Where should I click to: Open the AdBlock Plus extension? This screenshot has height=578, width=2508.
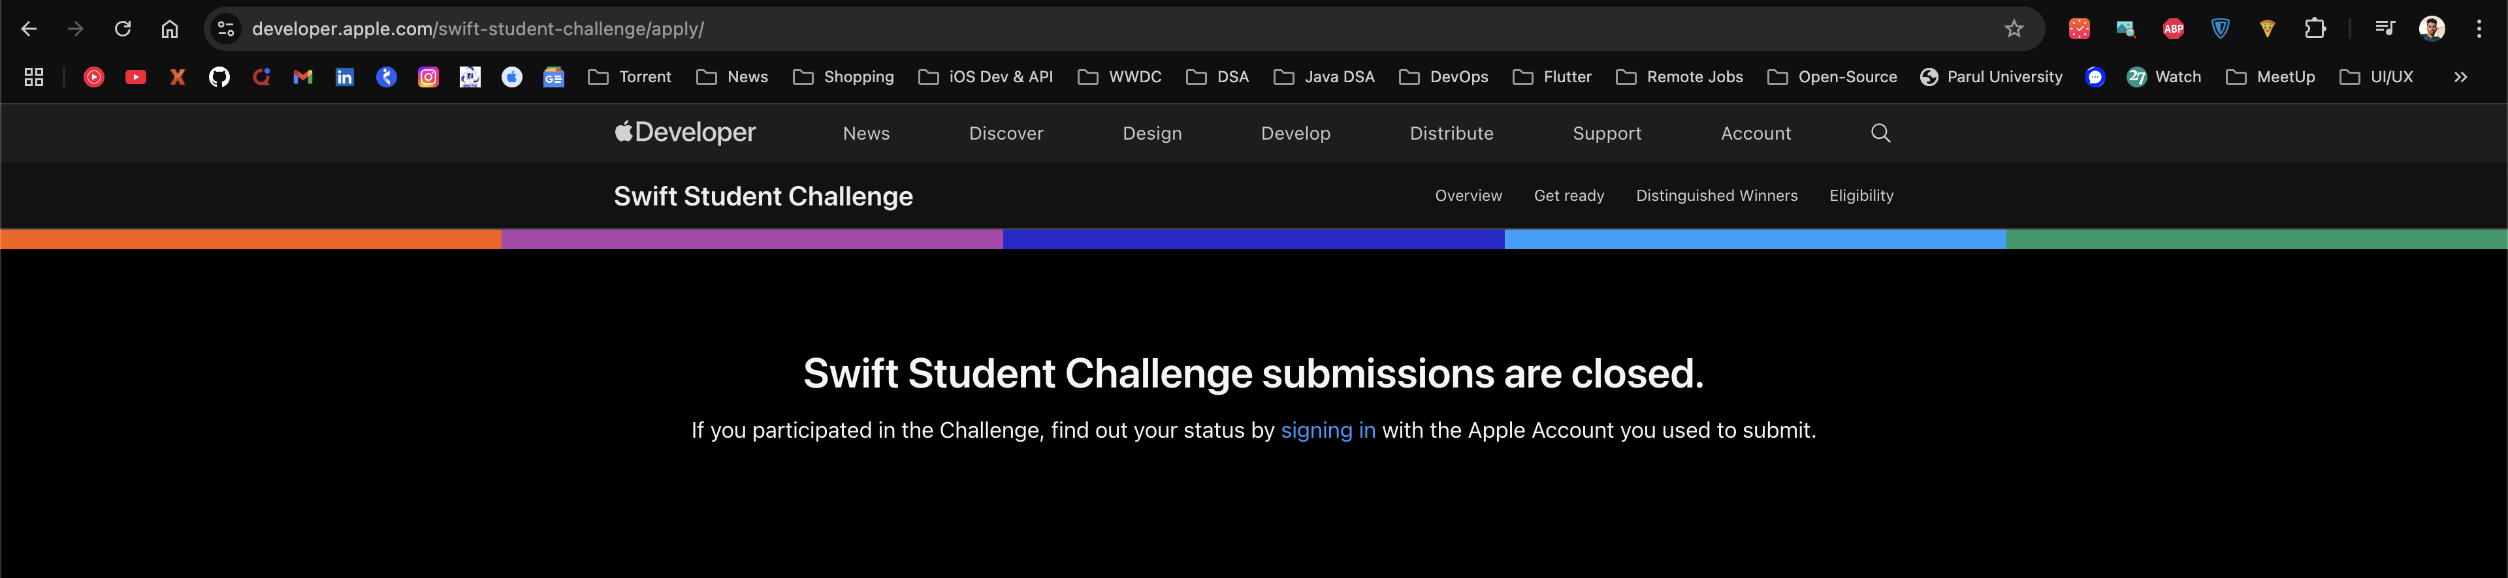2173,29
